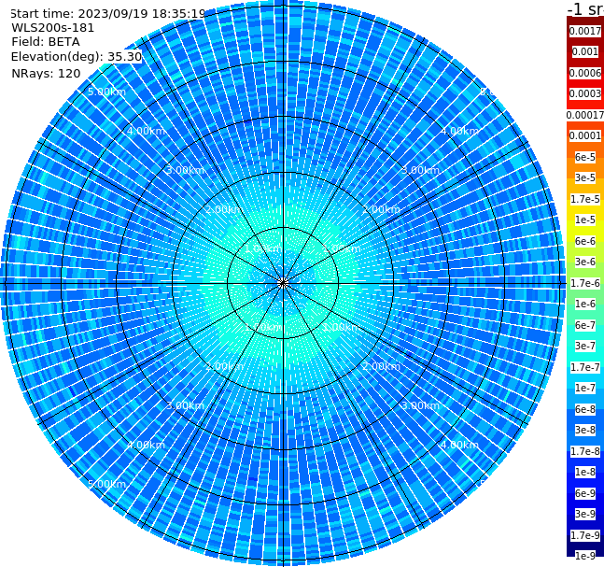
Task: Select the 1e-8 colorbar value
Action: [585, 472]
